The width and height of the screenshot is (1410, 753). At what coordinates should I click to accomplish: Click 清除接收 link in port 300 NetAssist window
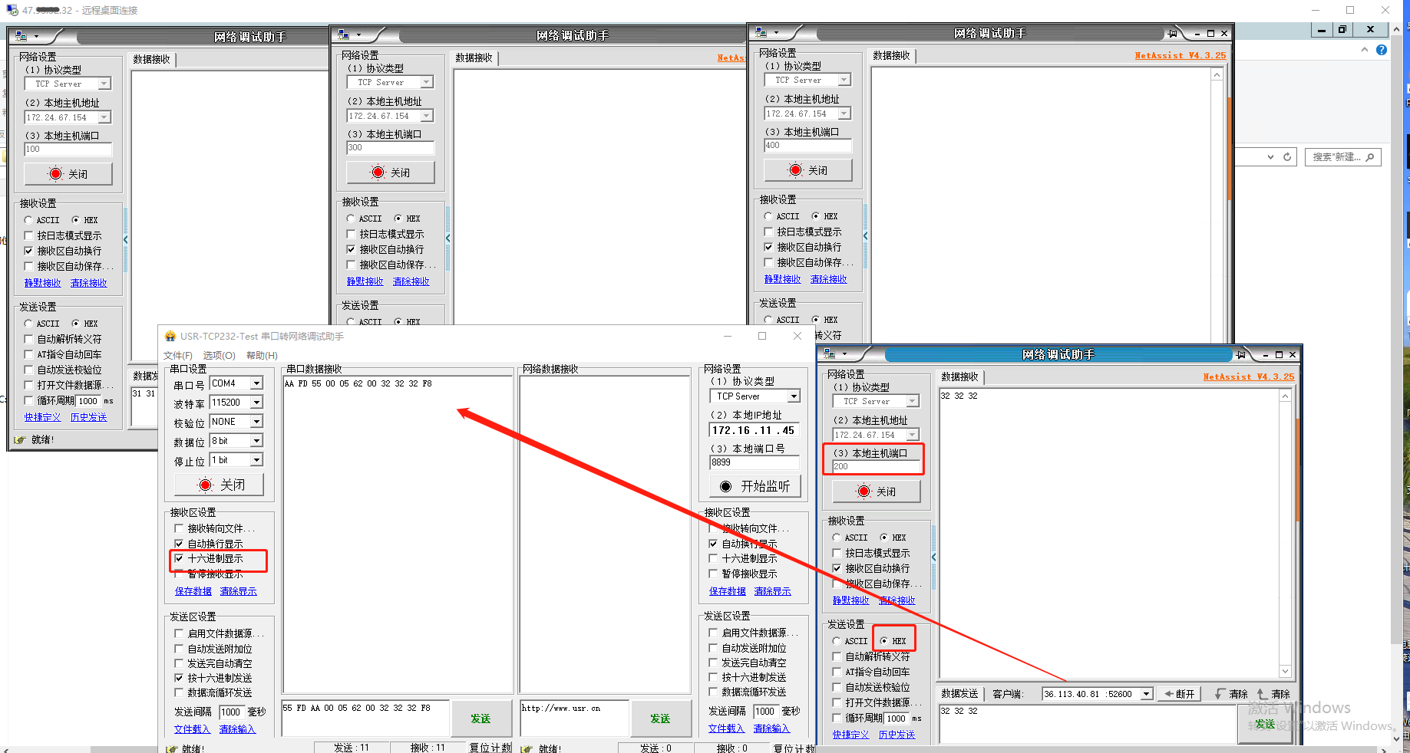click(x=411, y=281)
